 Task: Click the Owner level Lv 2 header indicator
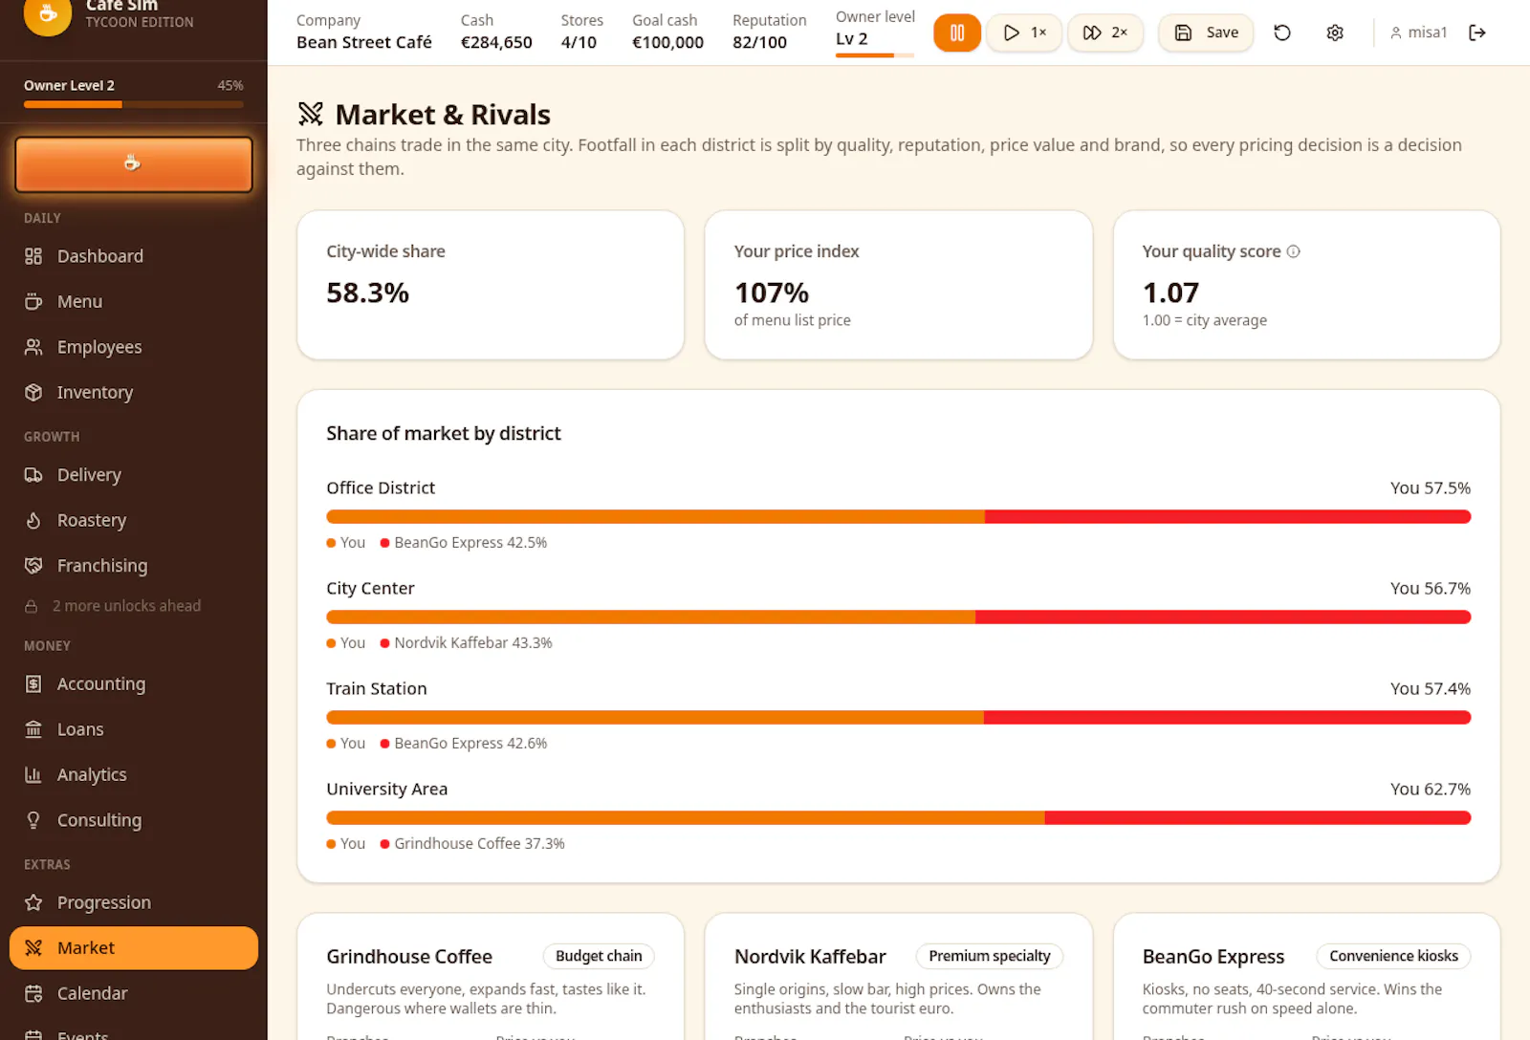tap(875, 32)
